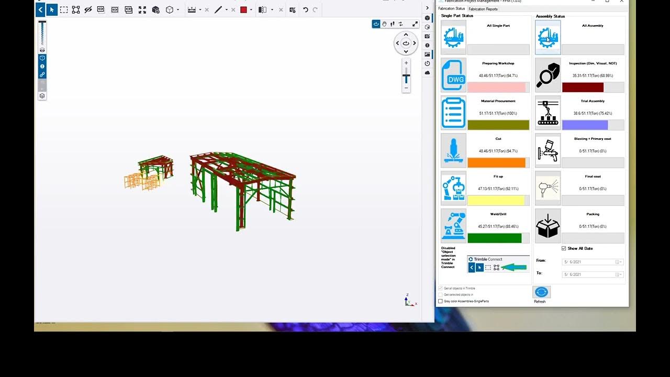The width and height of the screenshot is (670, 377).
Task: Click the Fit up robot icon
Action: pyautogui.click(x=453, y=188)
